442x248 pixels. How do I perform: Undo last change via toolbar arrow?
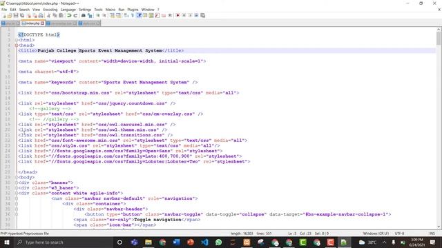point(69,15)
